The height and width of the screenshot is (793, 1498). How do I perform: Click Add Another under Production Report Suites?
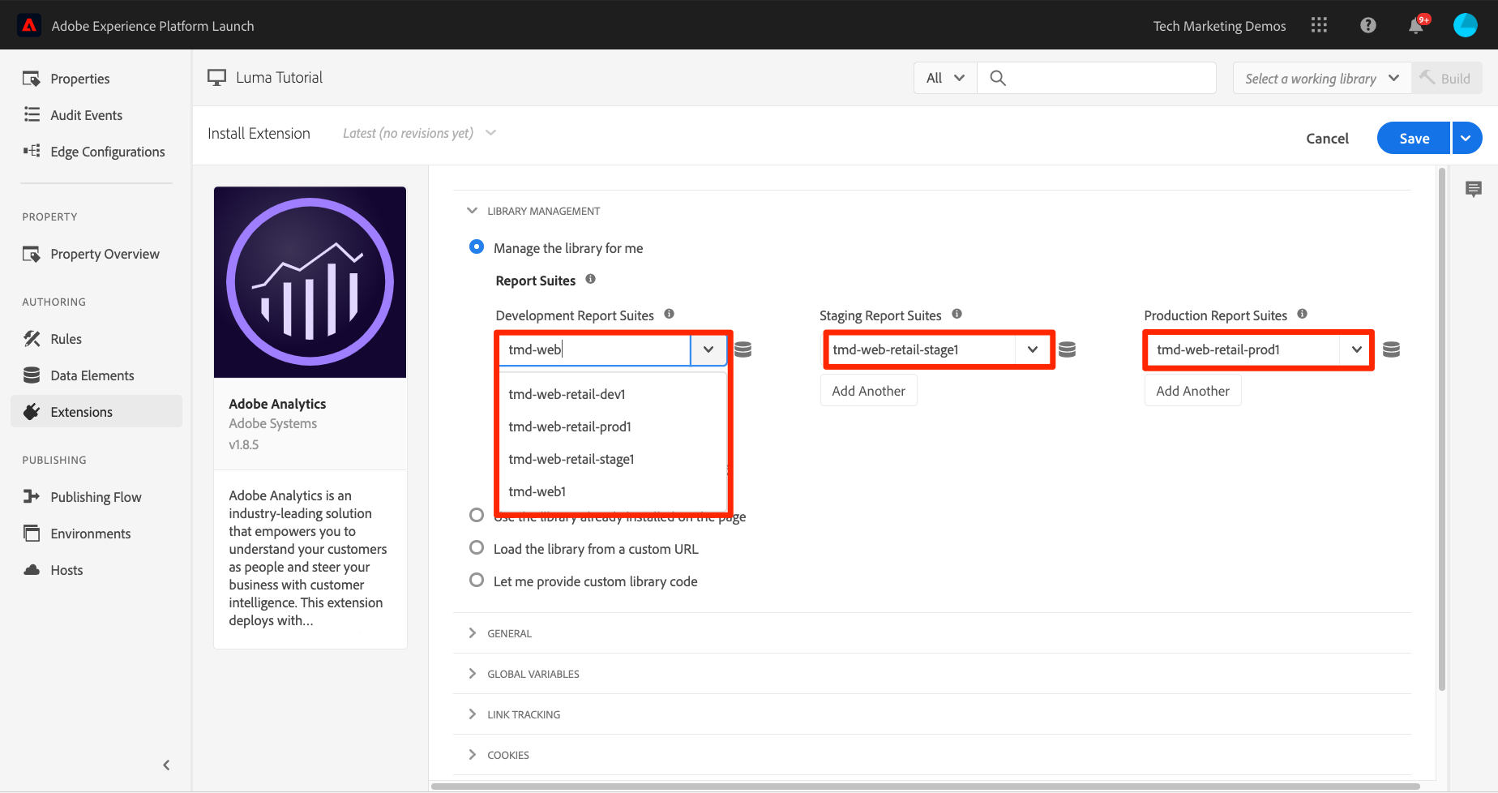tap(1192, 390)
